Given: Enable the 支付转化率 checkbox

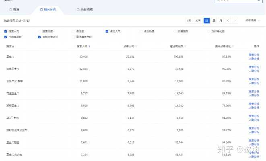Looking at the screenshot, I should pyautogui.click(x=208, y=31).
